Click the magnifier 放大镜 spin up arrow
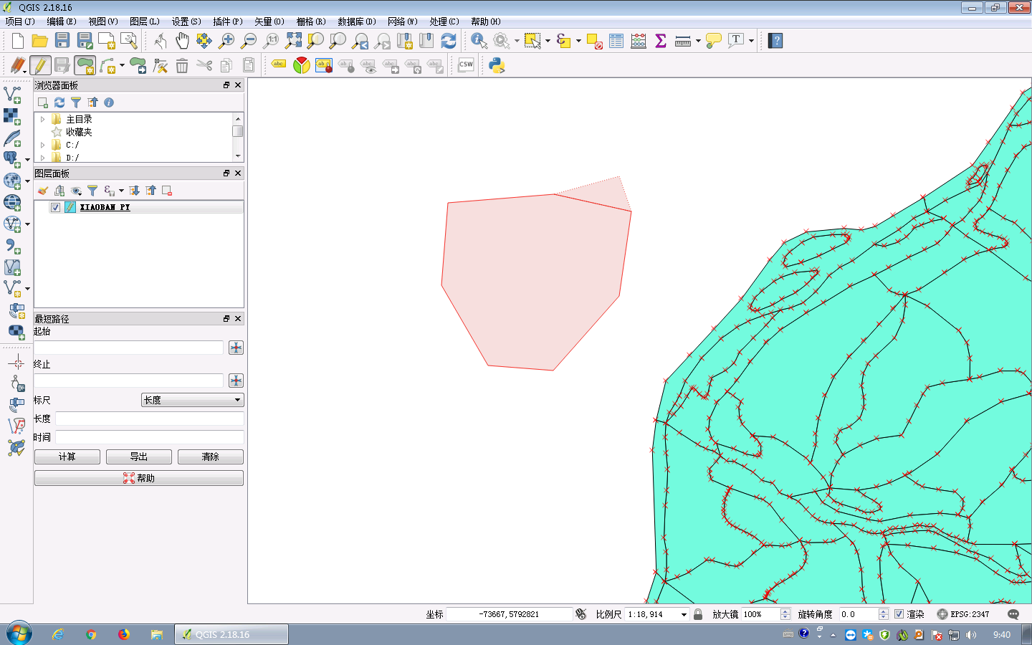 [785, 611]
